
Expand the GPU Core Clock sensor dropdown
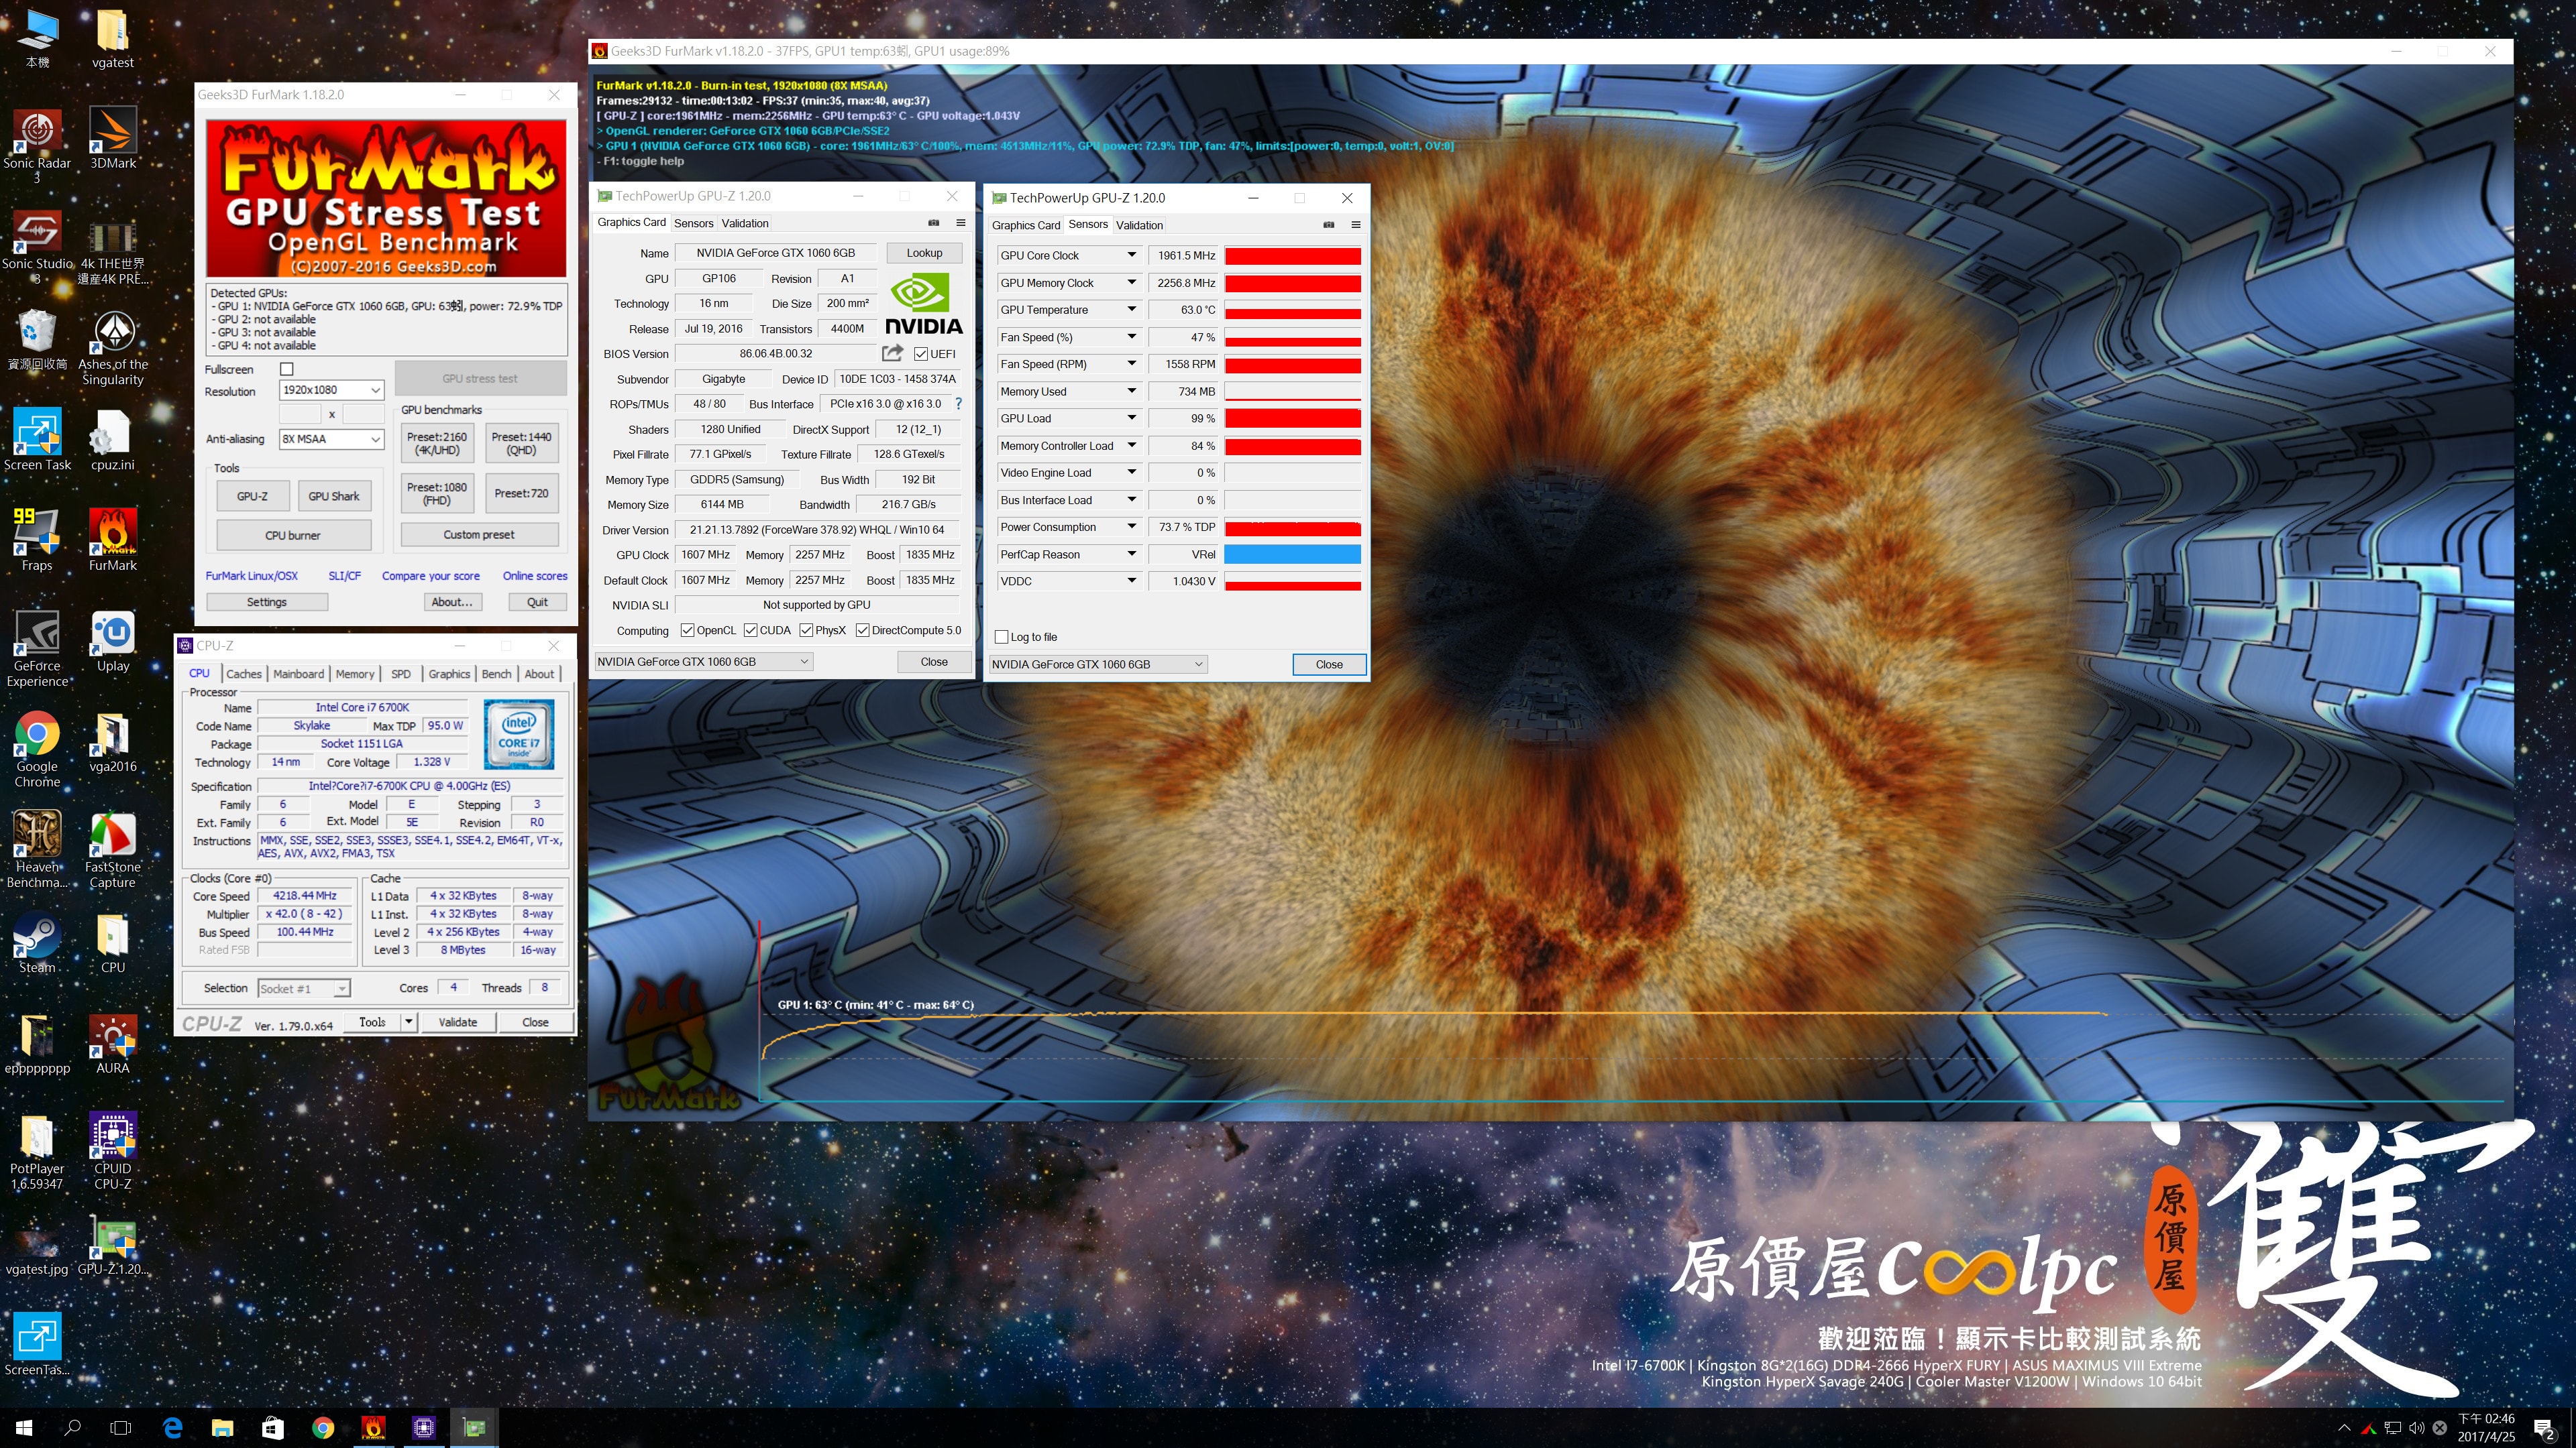[x=1131, y=255]
